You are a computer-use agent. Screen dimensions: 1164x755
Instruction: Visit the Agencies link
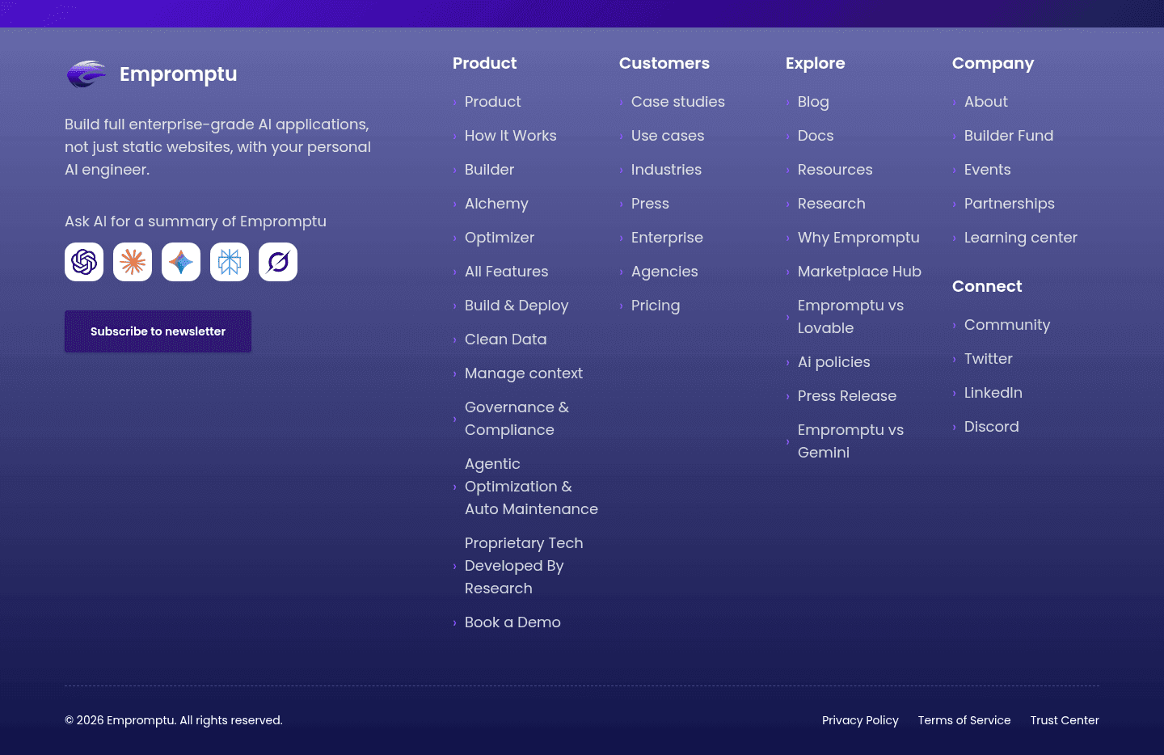(x=664, y=272)
